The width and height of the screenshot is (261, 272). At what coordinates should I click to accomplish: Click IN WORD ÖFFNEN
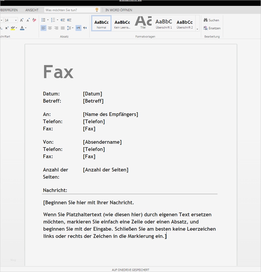118,10
